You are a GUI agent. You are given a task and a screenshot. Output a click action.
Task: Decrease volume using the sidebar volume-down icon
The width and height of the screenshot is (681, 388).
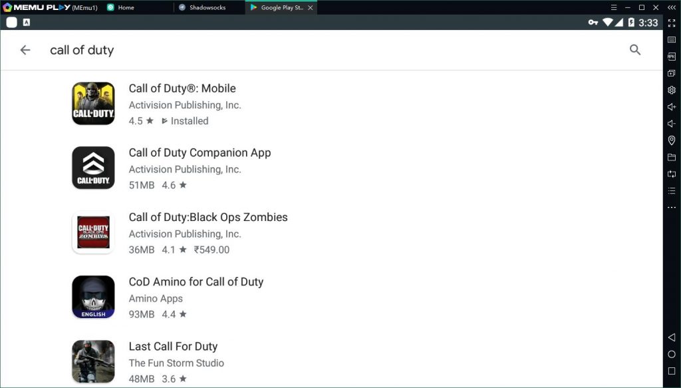[x=671, y=124]
